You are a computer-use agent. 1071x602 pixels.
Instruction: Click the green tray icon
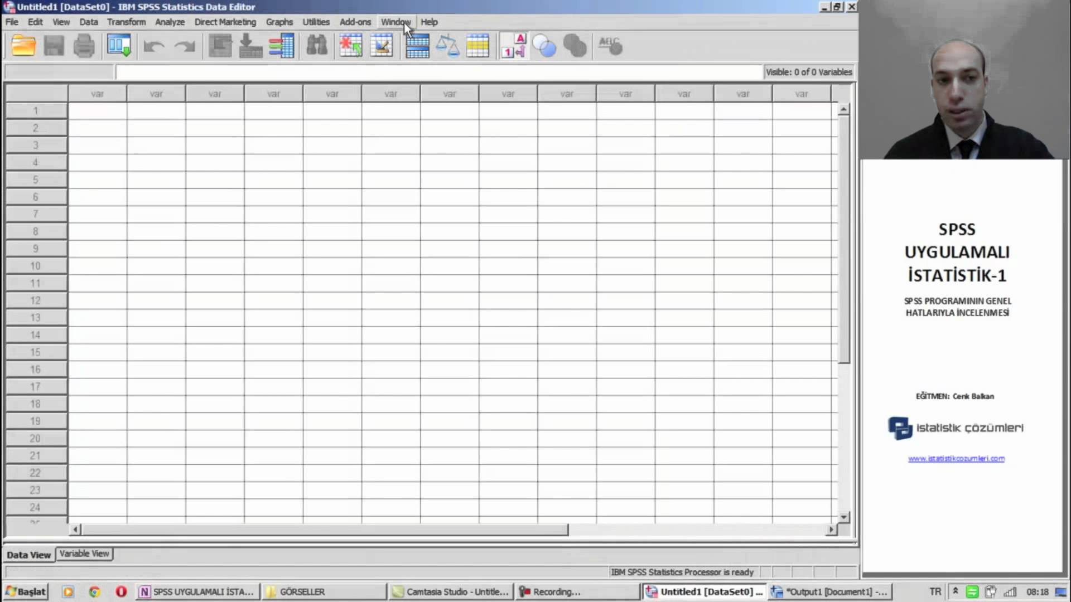[972, 591]
